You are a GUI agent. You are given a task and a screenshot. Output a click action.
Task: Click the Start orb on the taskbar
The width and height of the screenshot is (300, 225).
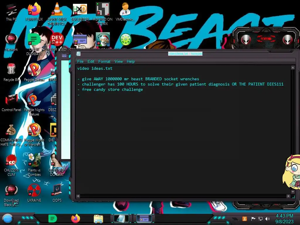tap(8, 219)
